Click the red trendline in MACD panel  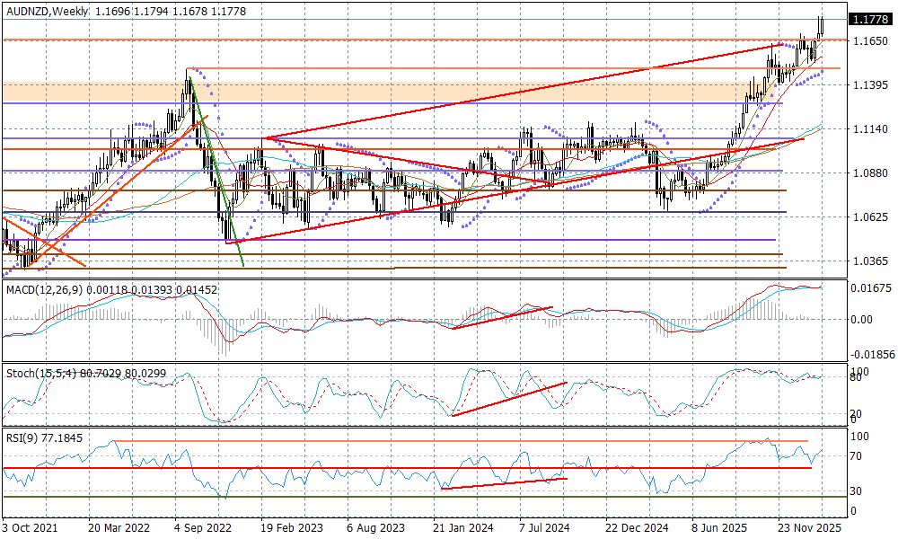coord(503,317)
